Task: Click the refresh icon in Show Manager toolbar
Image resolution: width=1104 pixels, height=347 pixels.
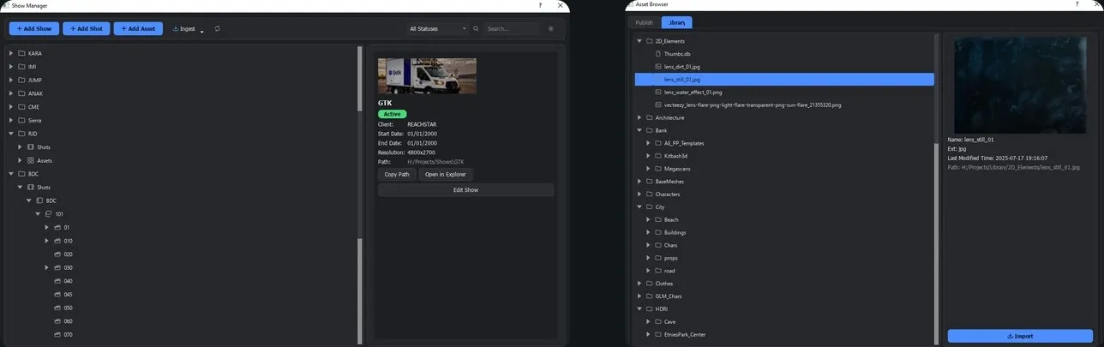Action: (x=218, y=28)
